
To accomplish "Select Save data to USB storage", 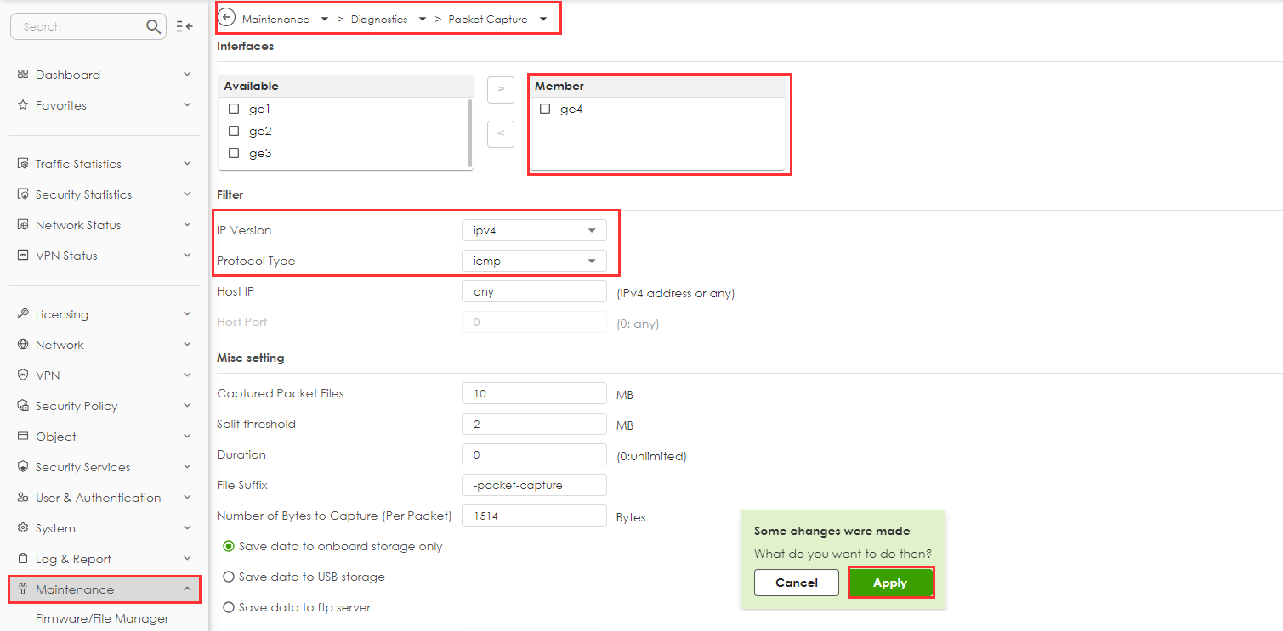I will pyautogui.click(x=229, y=577).
